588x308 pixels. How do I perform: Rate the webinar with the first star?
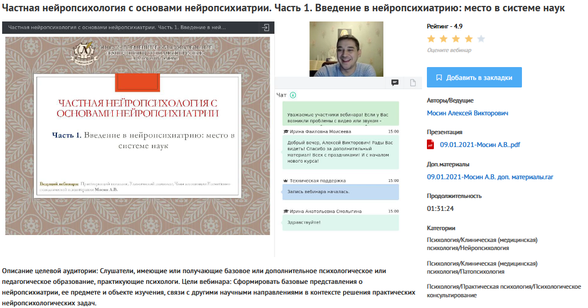(x=431, y=39)
